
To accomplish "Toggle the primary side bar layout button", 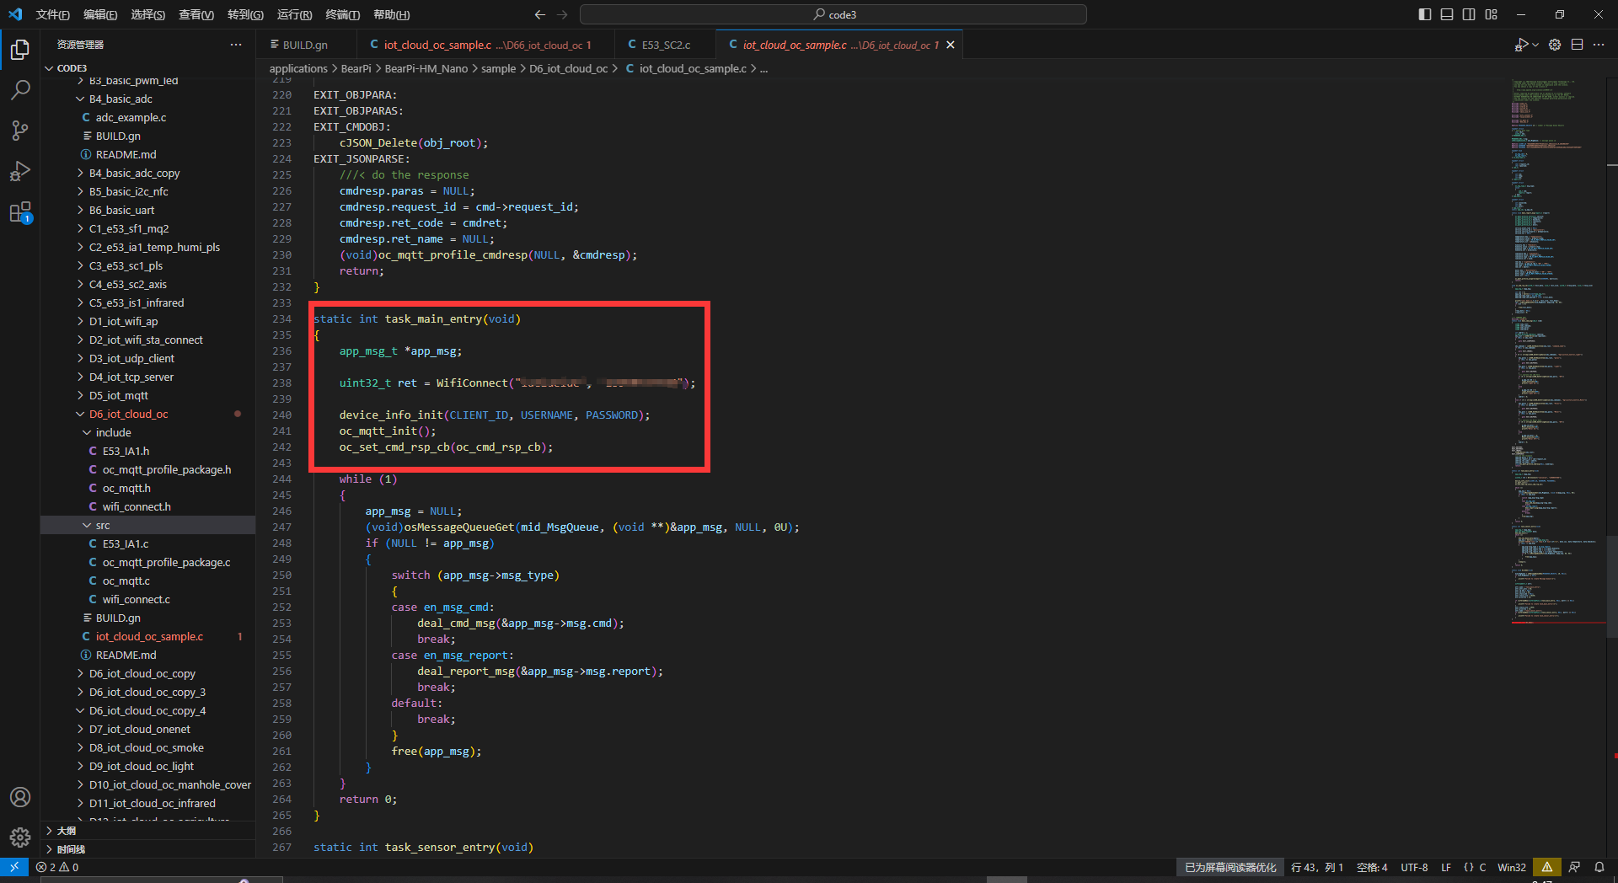I will 1424,14.
